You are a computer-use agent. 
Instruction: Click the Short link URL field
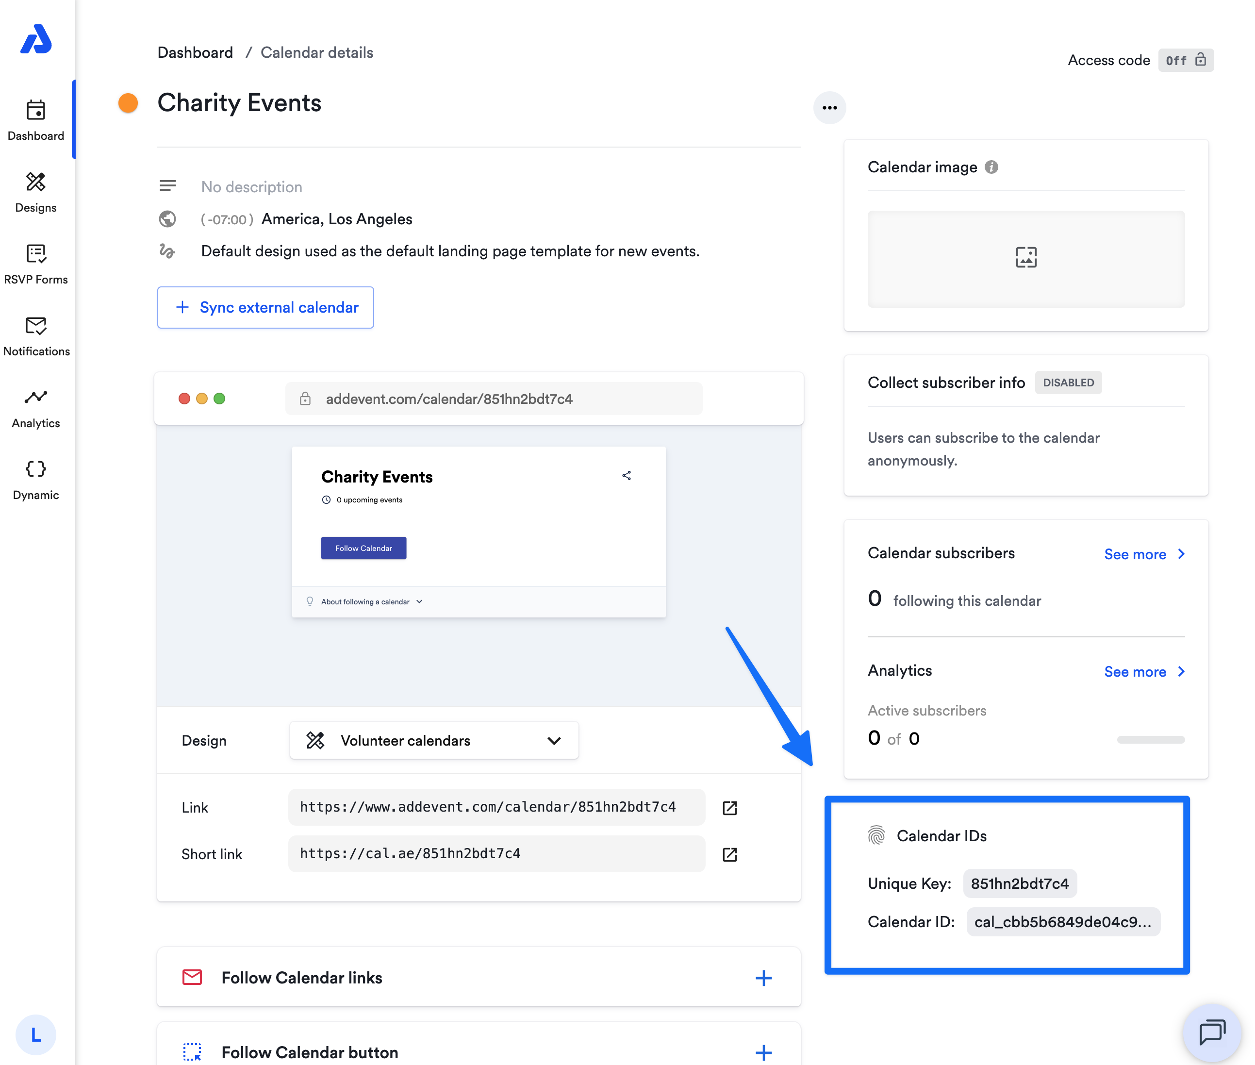(x=497, y=854)
